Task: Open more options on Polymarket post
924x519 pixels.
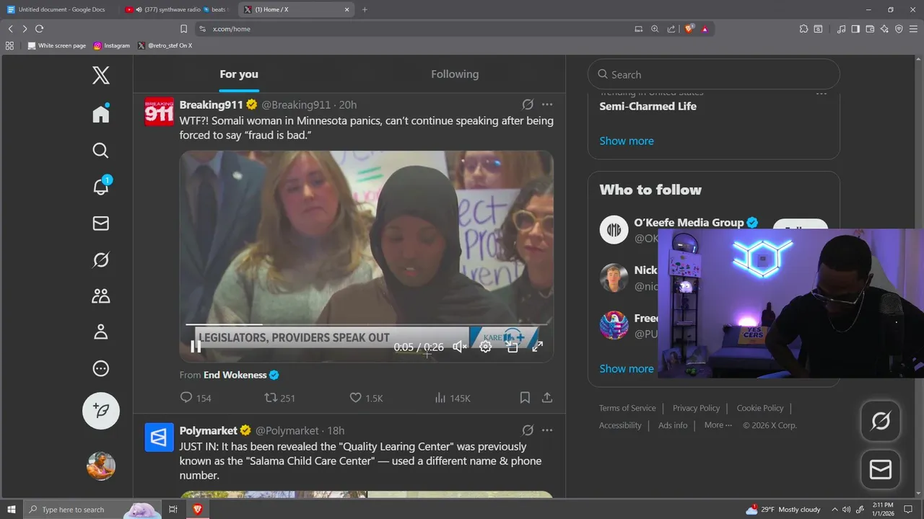Action: coord(547,430)
